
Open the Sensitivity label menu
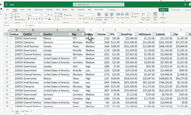coord(163,16)
